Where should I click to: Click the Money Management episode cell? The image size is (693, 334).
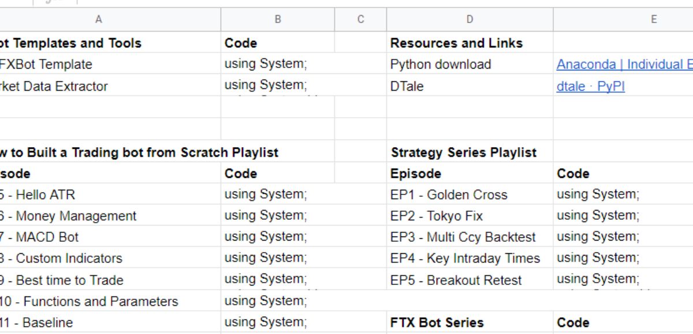tap(75, 216)
